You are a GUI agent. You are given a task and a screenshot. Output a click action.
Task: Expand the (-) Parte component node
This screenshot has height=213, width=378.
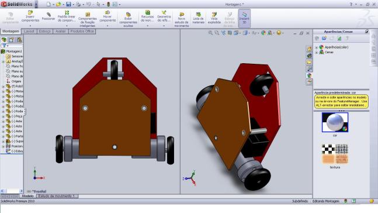3,136
